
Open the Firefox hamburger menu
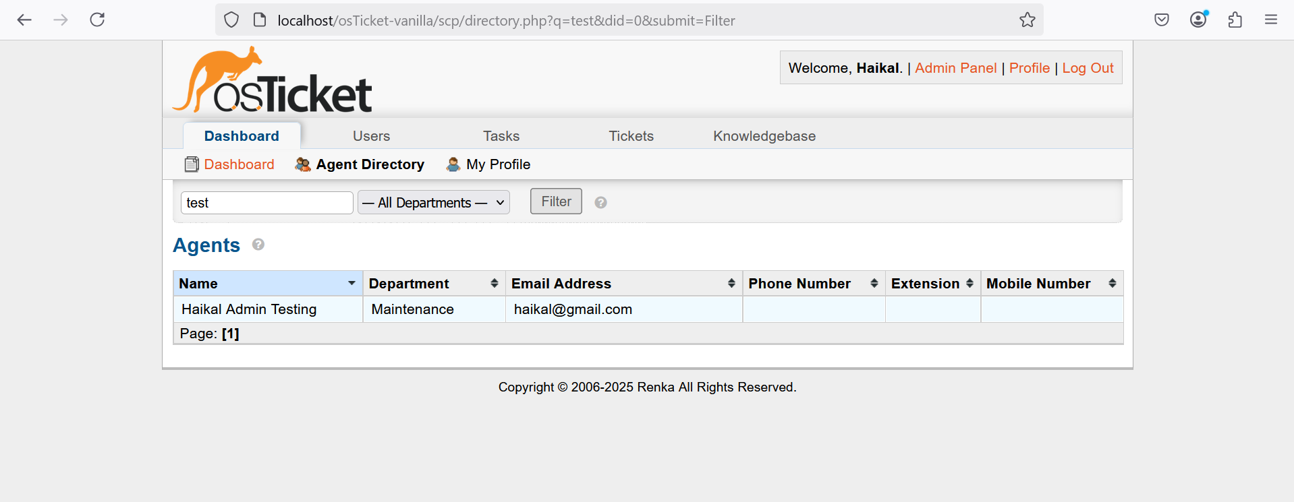coord(1270,20)
